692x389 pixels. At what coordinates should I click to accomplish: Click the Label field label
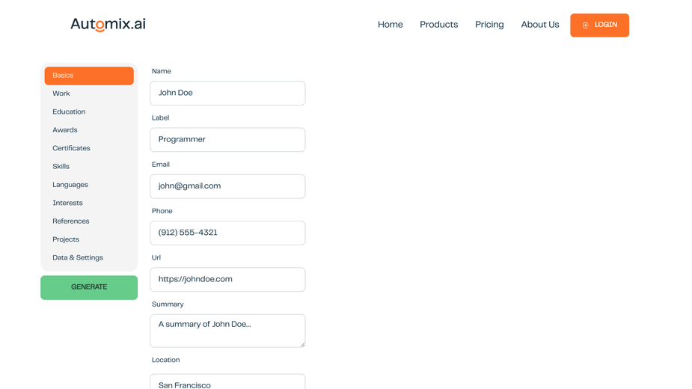tap(161, 118)
